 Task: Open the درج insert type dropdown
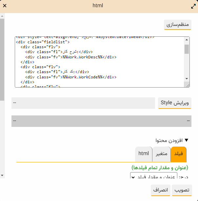point(153,177)
